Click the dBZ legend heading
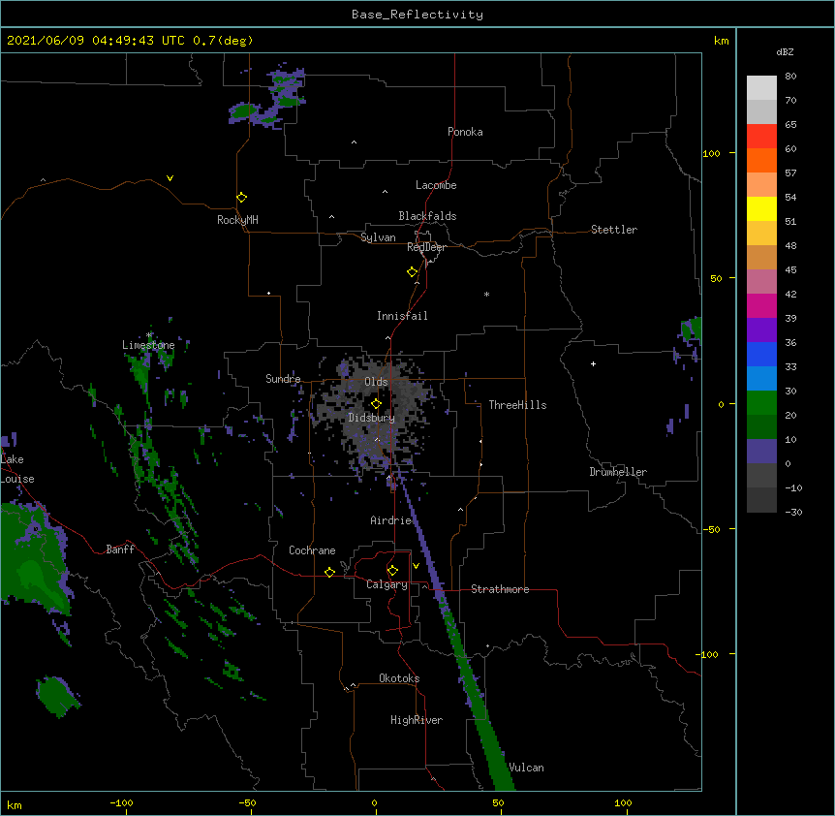This screenshot has height=816, width=835. 785,51
